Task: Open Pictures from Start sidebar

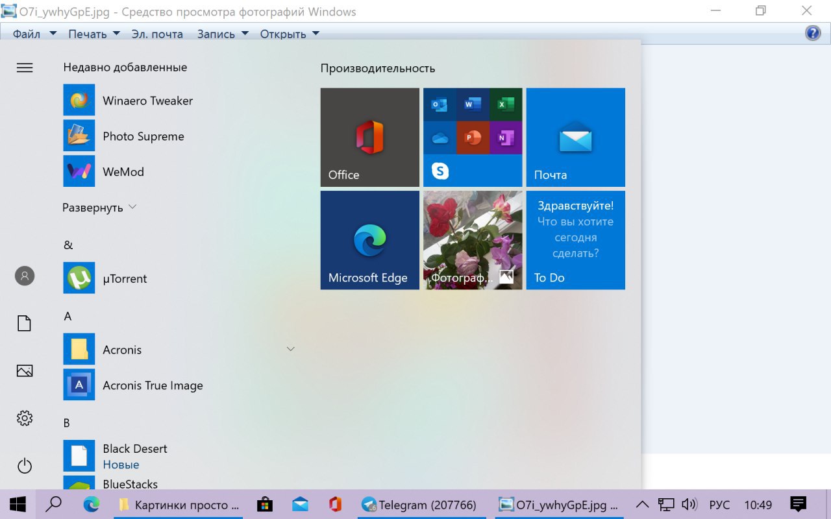Action: pyautogui.click(x=25, y=370)
